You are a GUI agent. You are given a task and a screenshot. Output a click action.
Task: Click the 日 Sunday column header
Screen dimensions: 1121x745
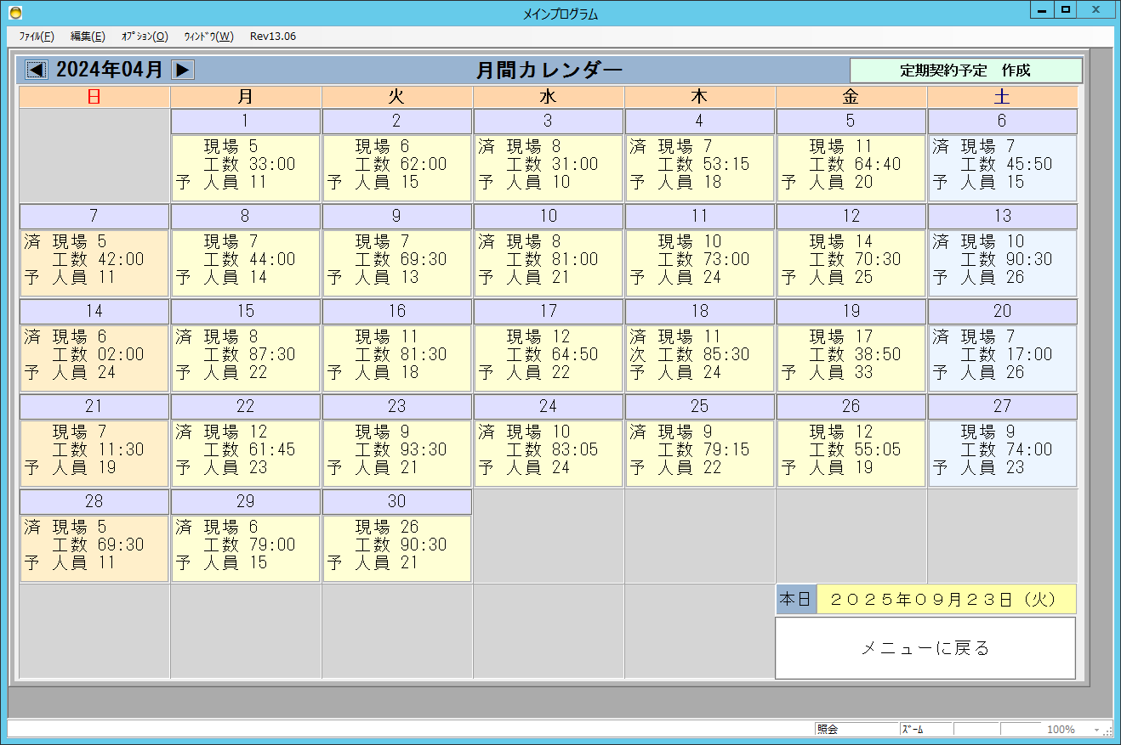click(x=94, y=97)
